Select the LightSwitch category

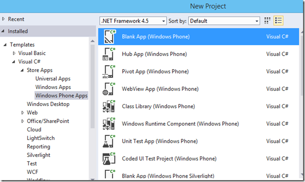(x=41, y=138)
